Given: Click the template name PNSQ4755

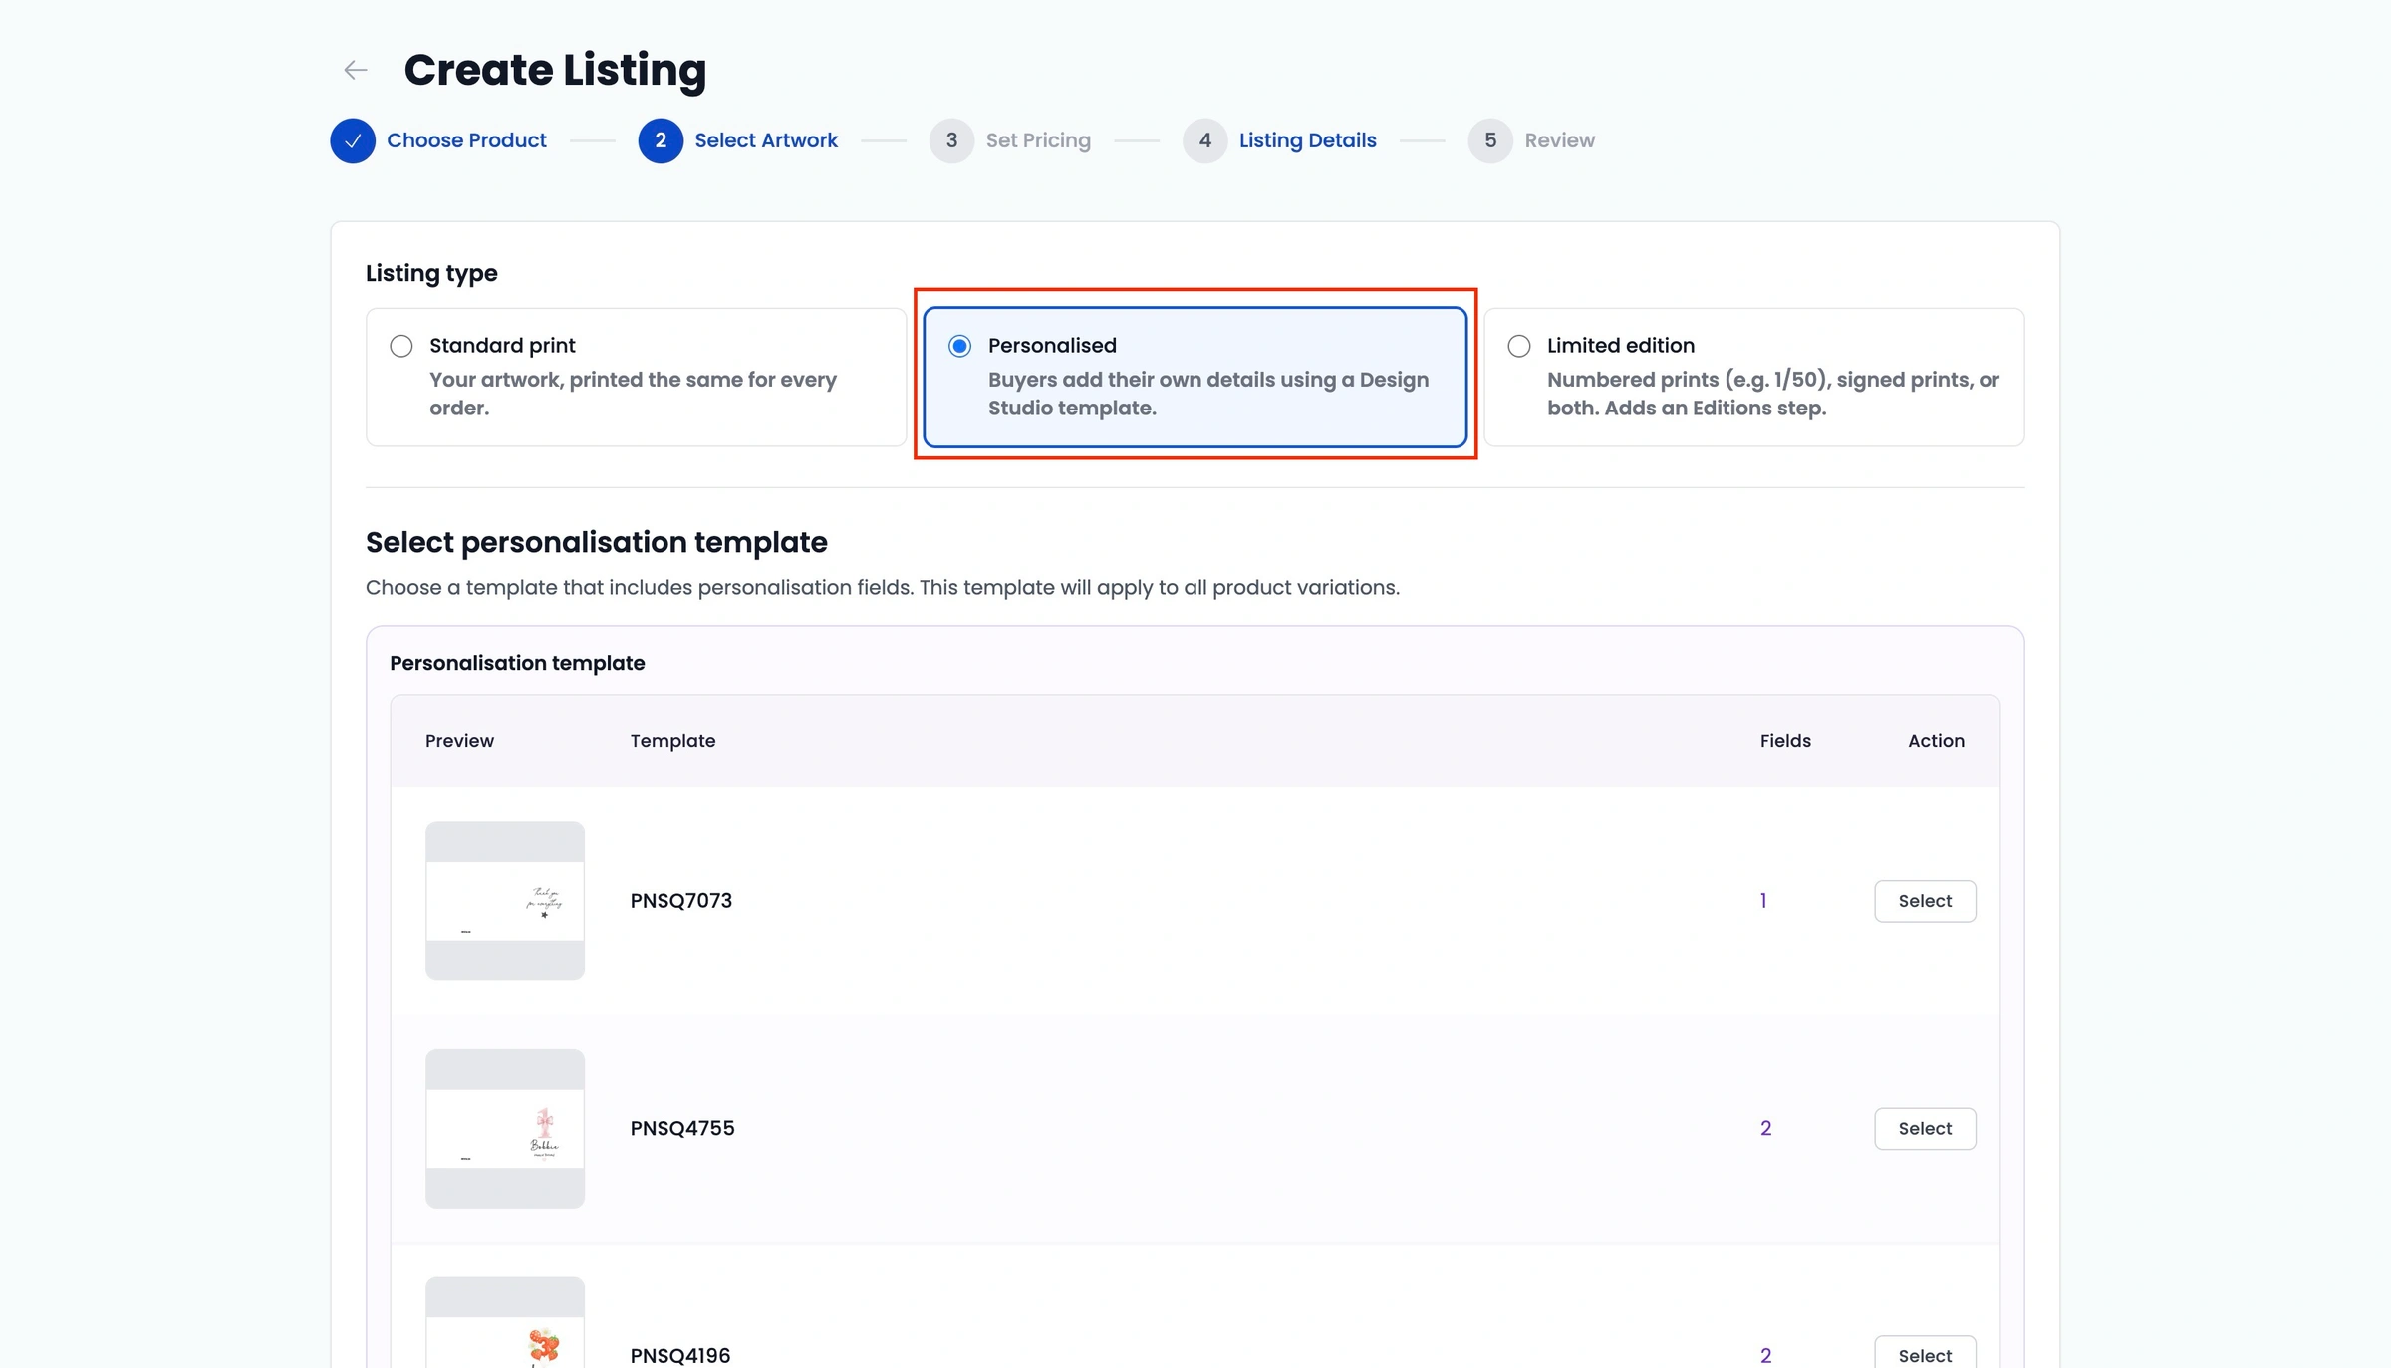Looking at the screenshot, I should (682, 1128).
